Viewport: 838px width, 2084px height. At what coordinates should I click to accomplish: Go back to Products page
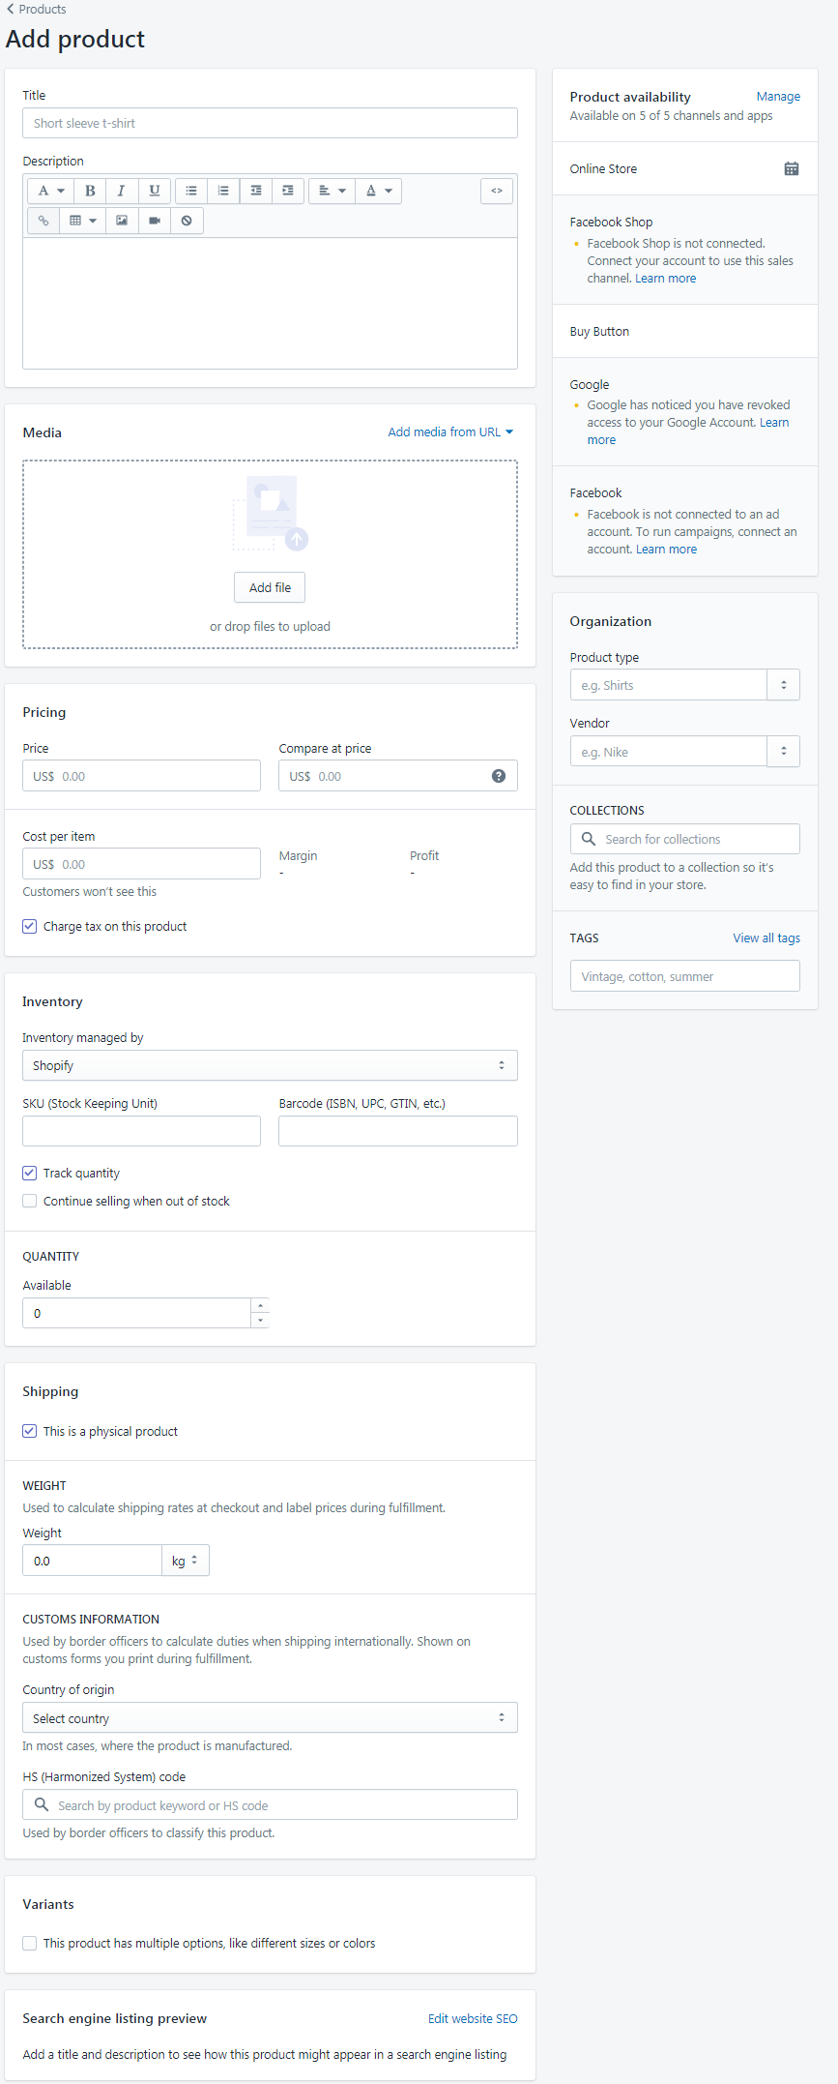[x=37, y=9]
